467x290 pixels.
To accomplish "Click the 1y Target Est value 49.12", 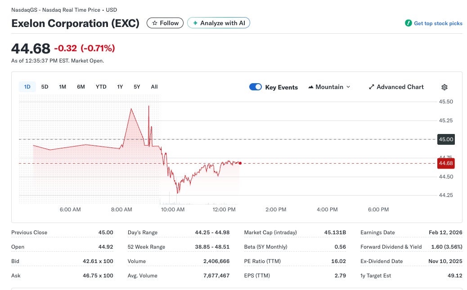I will [x=455, y=276].
